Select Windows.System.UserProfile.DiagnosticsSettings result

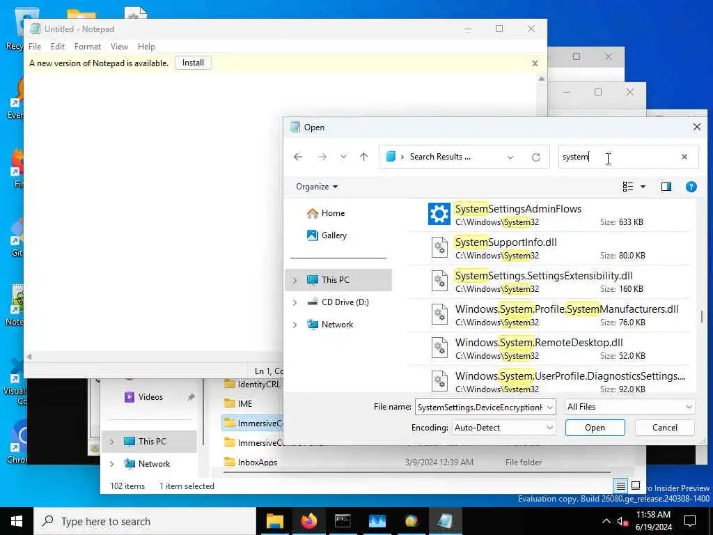[550, 380]
